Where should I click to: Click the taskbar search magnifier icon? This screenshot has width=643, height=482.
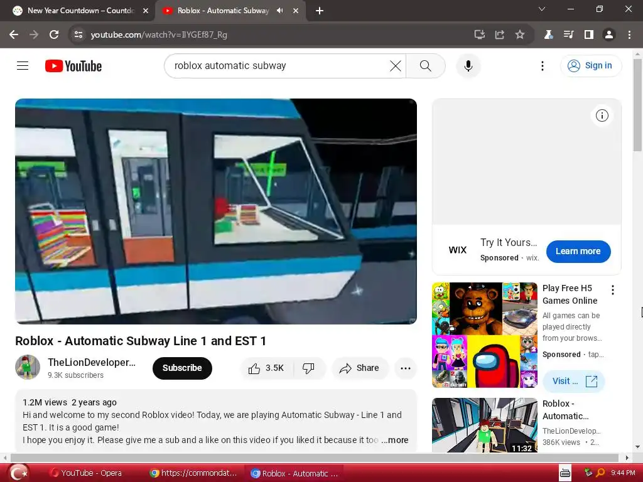pyautogui.click(x=600, y=473)
